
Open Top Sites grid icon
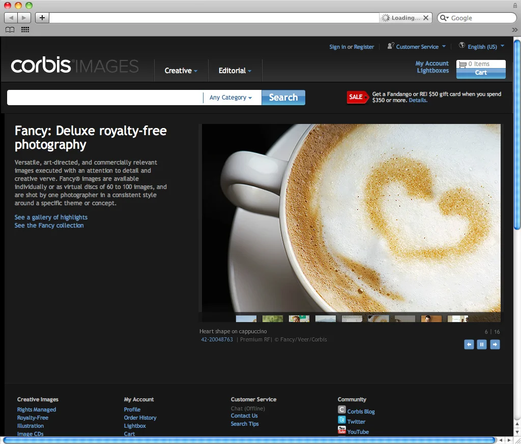(25, 30)
